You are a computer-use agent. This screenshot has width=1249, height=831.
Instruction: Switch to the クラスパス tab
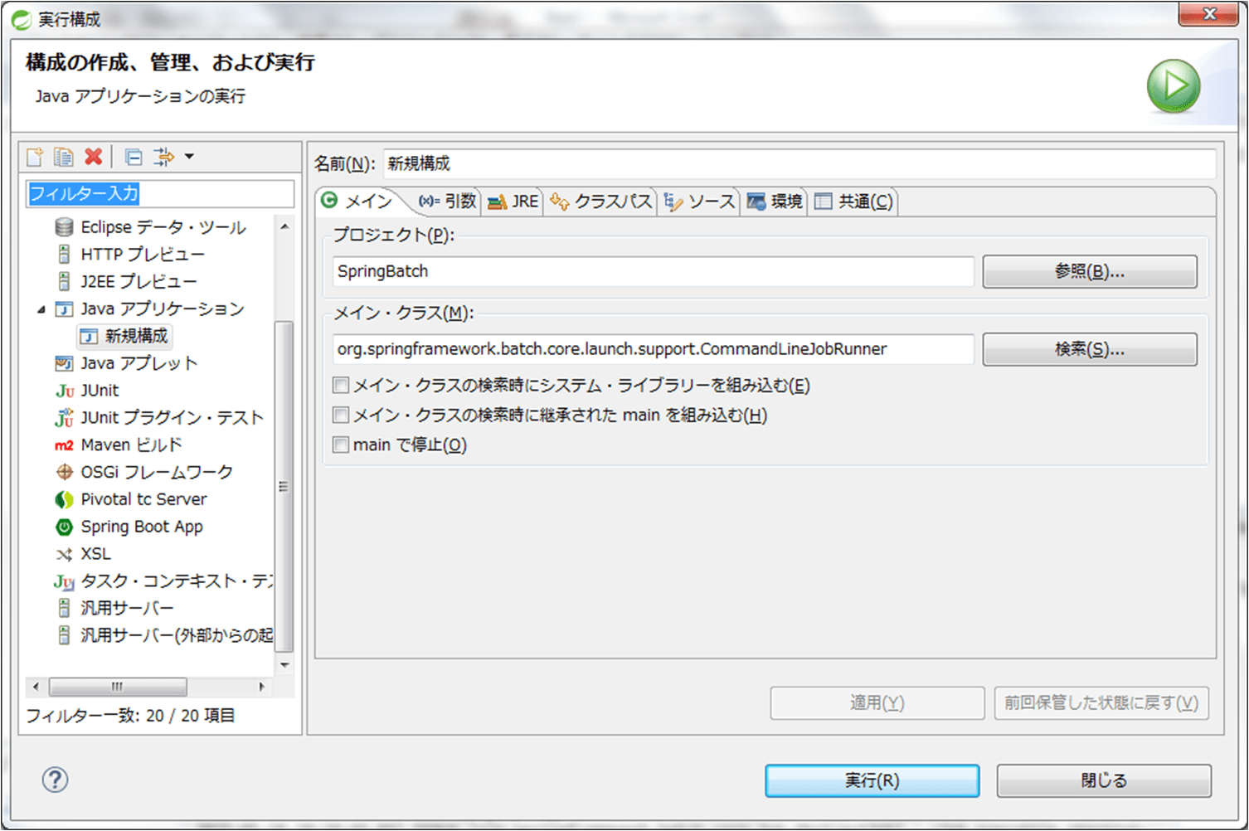601,202
